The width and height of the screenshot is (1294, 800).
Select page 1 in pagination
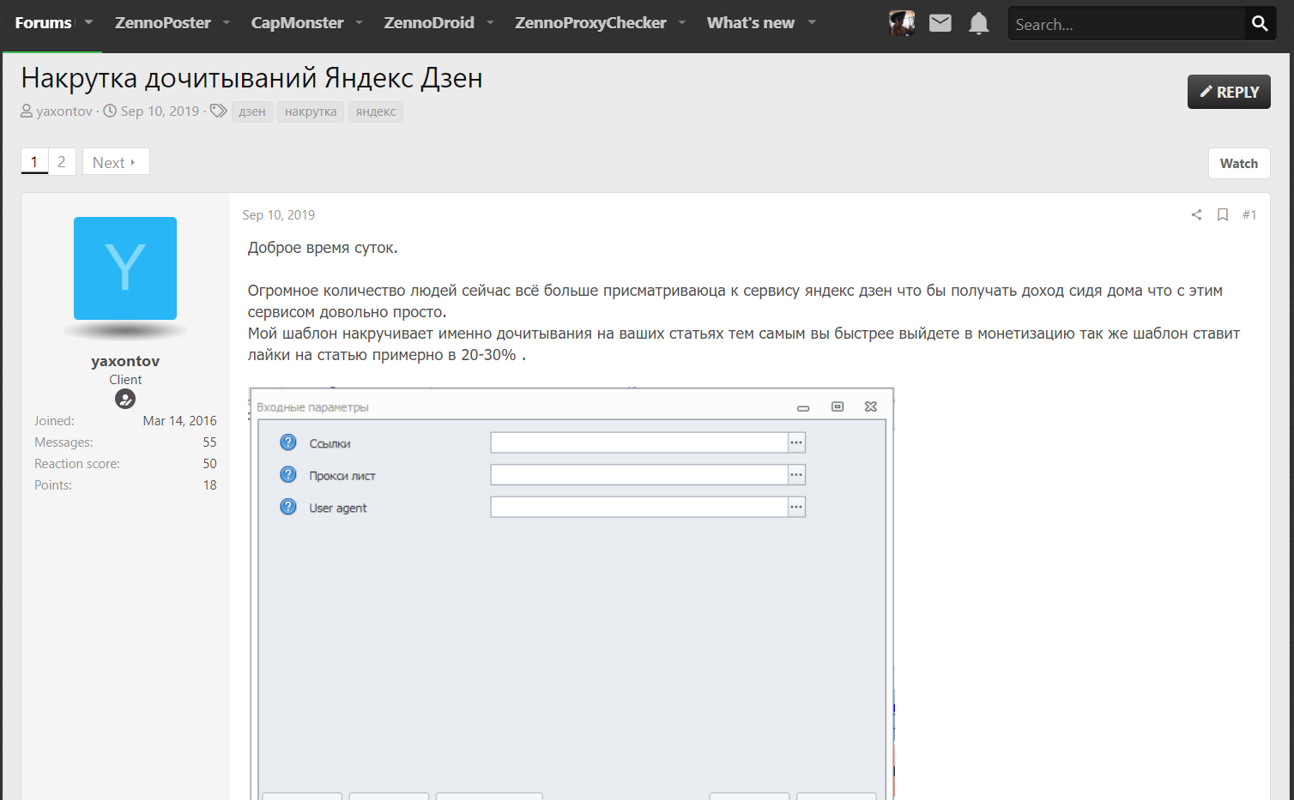34,161
